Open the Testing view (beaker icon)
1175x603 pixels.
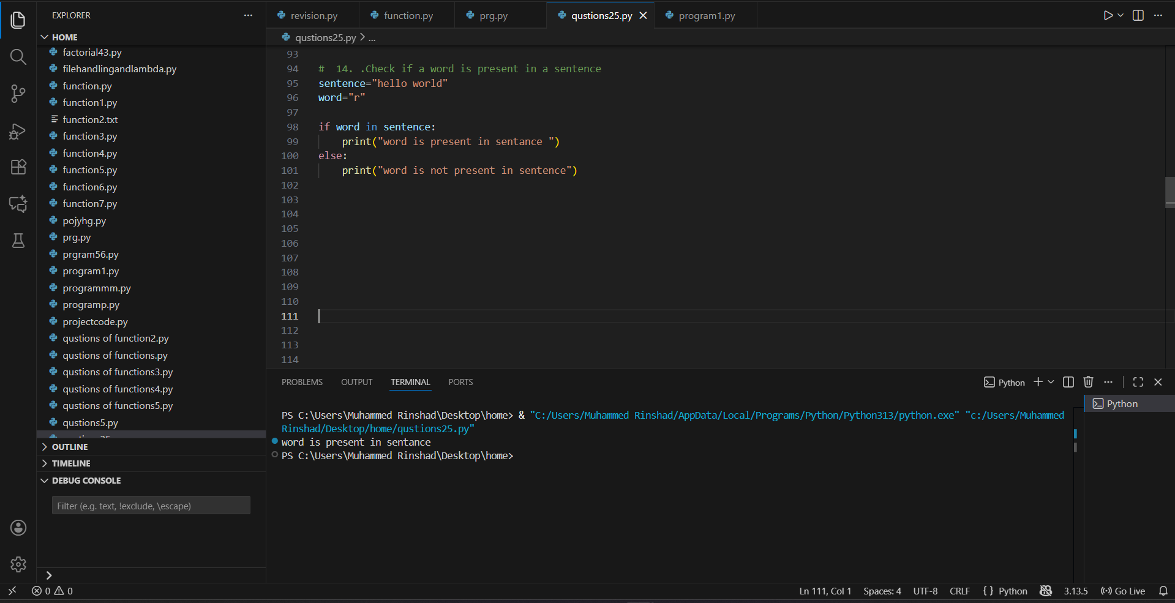pos(18,241)
